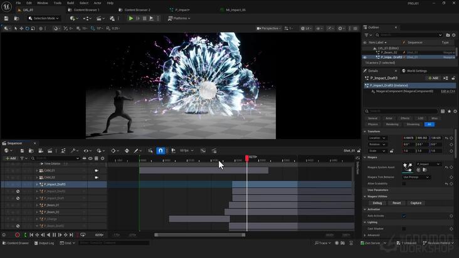This screenshot has height=258, width=459.
Task: Toggle the blue sequencer snapping magnet icon
Action: tap(161, 150)
